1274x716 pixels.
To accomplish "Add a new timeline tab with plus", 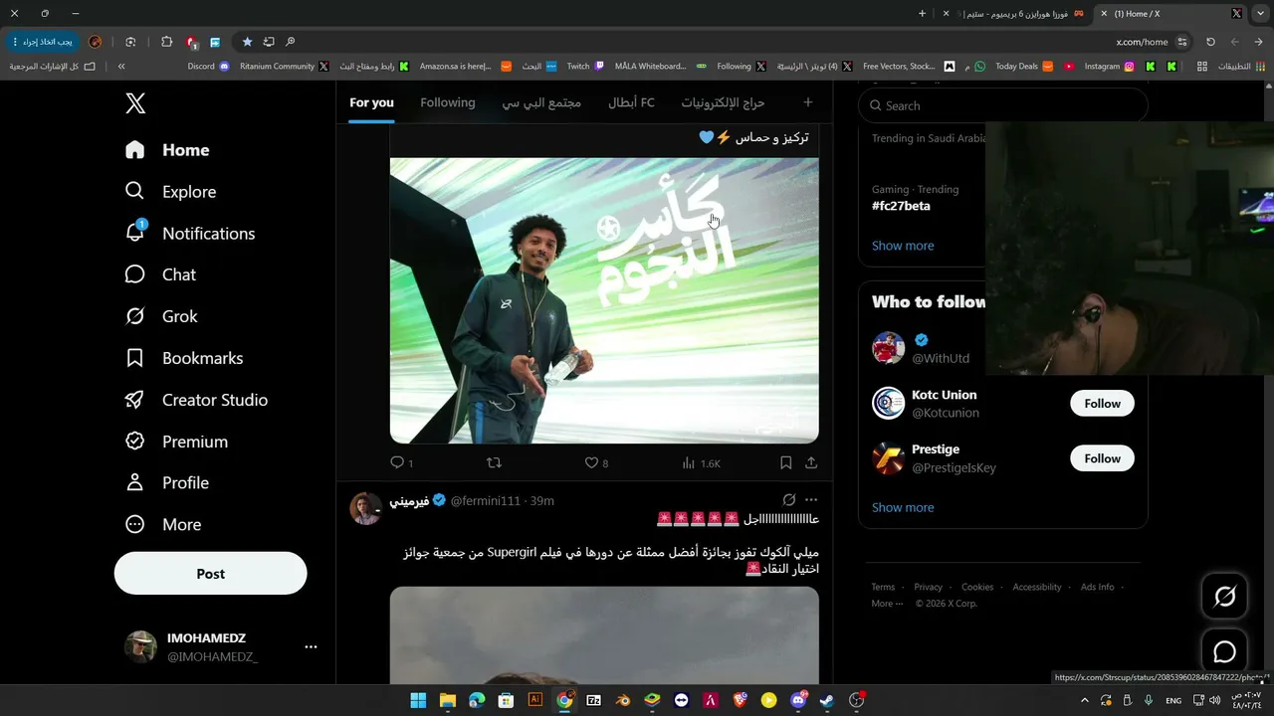I will pyautogui.click(x=807, y=102).
